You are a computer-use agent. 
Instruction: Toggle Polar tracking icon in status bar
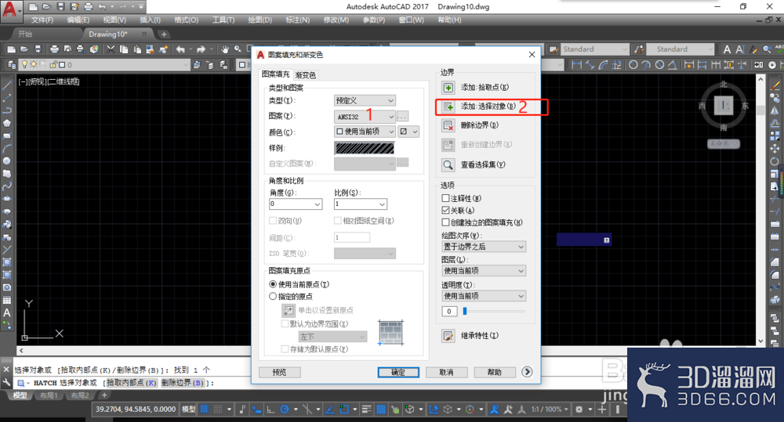pos(285,409)
